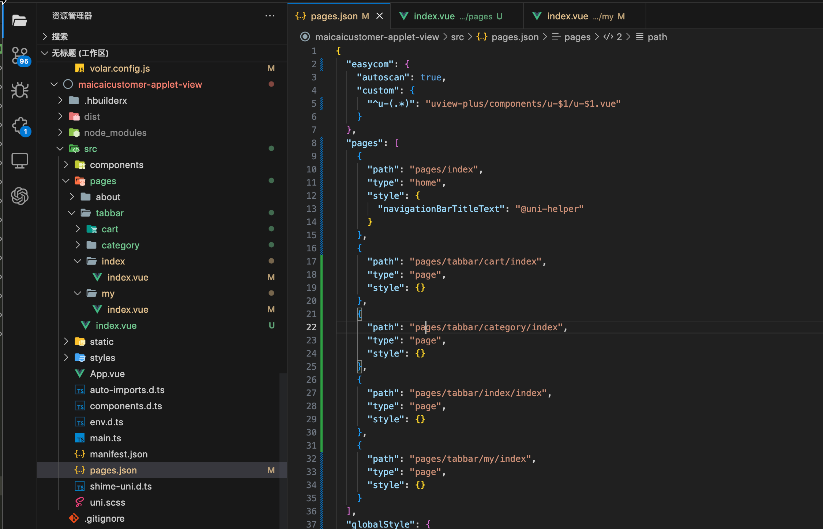Open the Run and Debug view
This screenshot has width=823, height=529.
point(20,91)
